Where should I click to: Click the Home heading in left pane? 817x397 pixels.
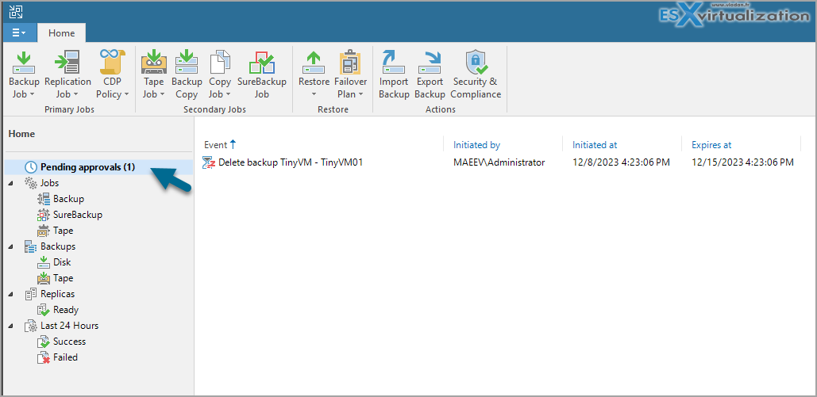[x=22, y=134]
